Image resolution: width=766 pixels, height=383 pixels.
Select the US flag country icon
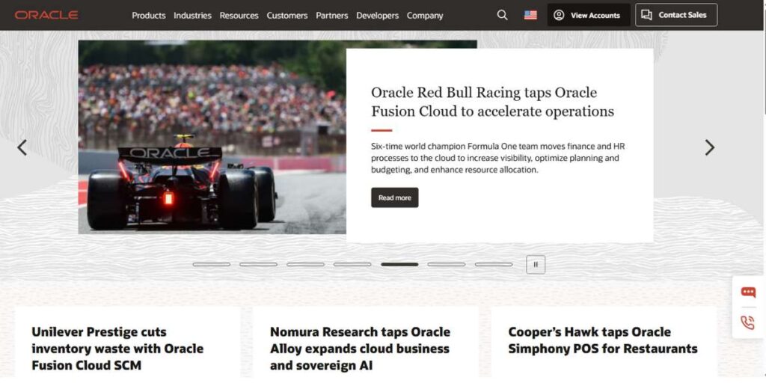pyautogui.click(x=530, y=15)
